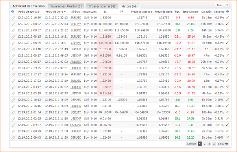Image resolution: width=237 pixels, height=152 pixels.
Task: Edit the EURUSD Sell -0.80 trade with the pencil
Action: click(x=227, y=18)
